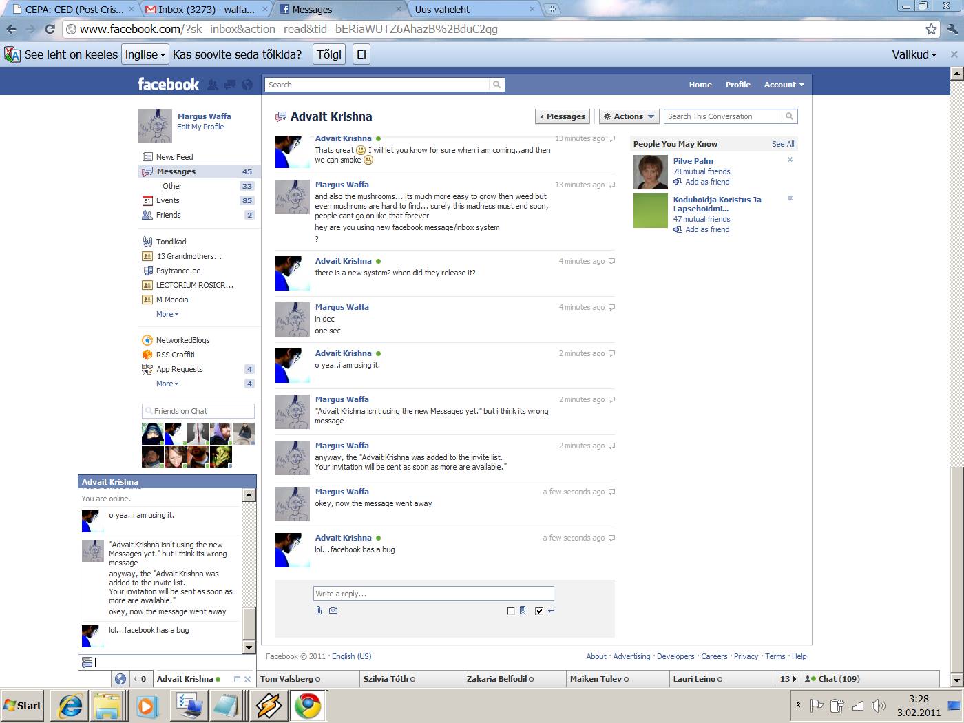Viewport: 964px width, 723px height.
Task: Open Windows Media Player from the taskbar
Action: (146, 706)
